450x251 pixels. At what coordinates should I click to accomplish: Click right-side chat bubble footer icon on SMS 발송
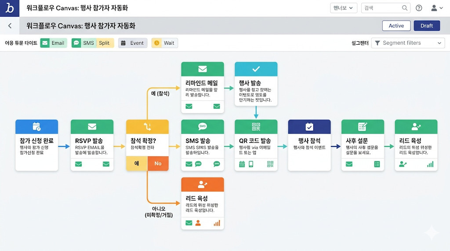point(217,164)
